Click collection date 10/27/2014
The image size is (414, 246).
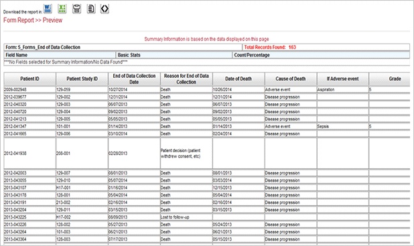(118, 90)
